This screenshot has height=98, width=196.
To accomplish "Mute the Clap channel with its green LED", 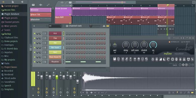I will pyautogui.click(x=35, y=38).
